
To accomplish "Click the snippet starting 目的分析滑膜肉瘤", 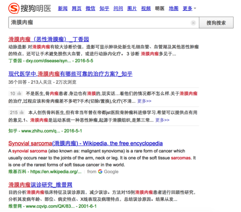I will point(102,196).
